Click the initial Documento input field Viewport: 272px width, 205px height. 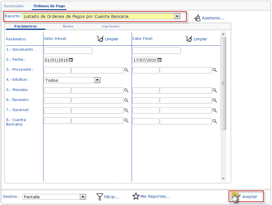(68, 50)
